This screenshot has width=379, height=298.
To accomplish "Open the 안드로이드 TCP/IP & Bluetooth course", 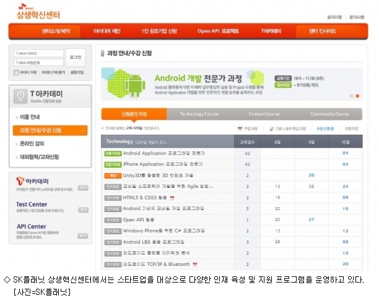I will (157, 265).
